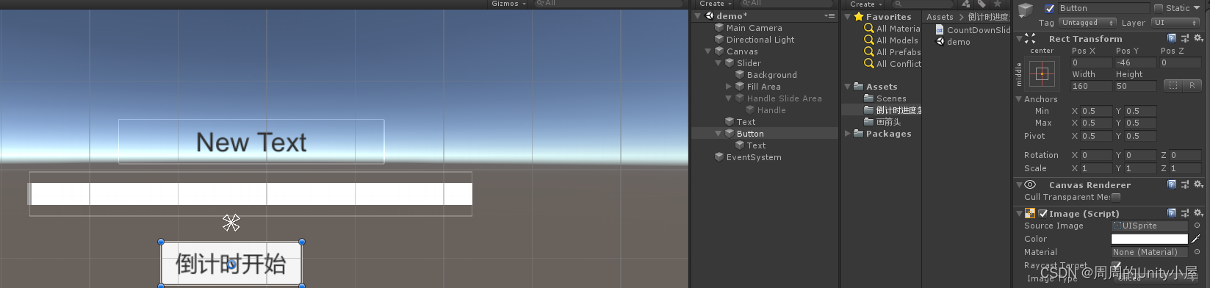Image resolution: width=1210 pixels, height=288 pixels.
Task: Use the Color eyedropper tool
Action: (x=1196, y=239)
